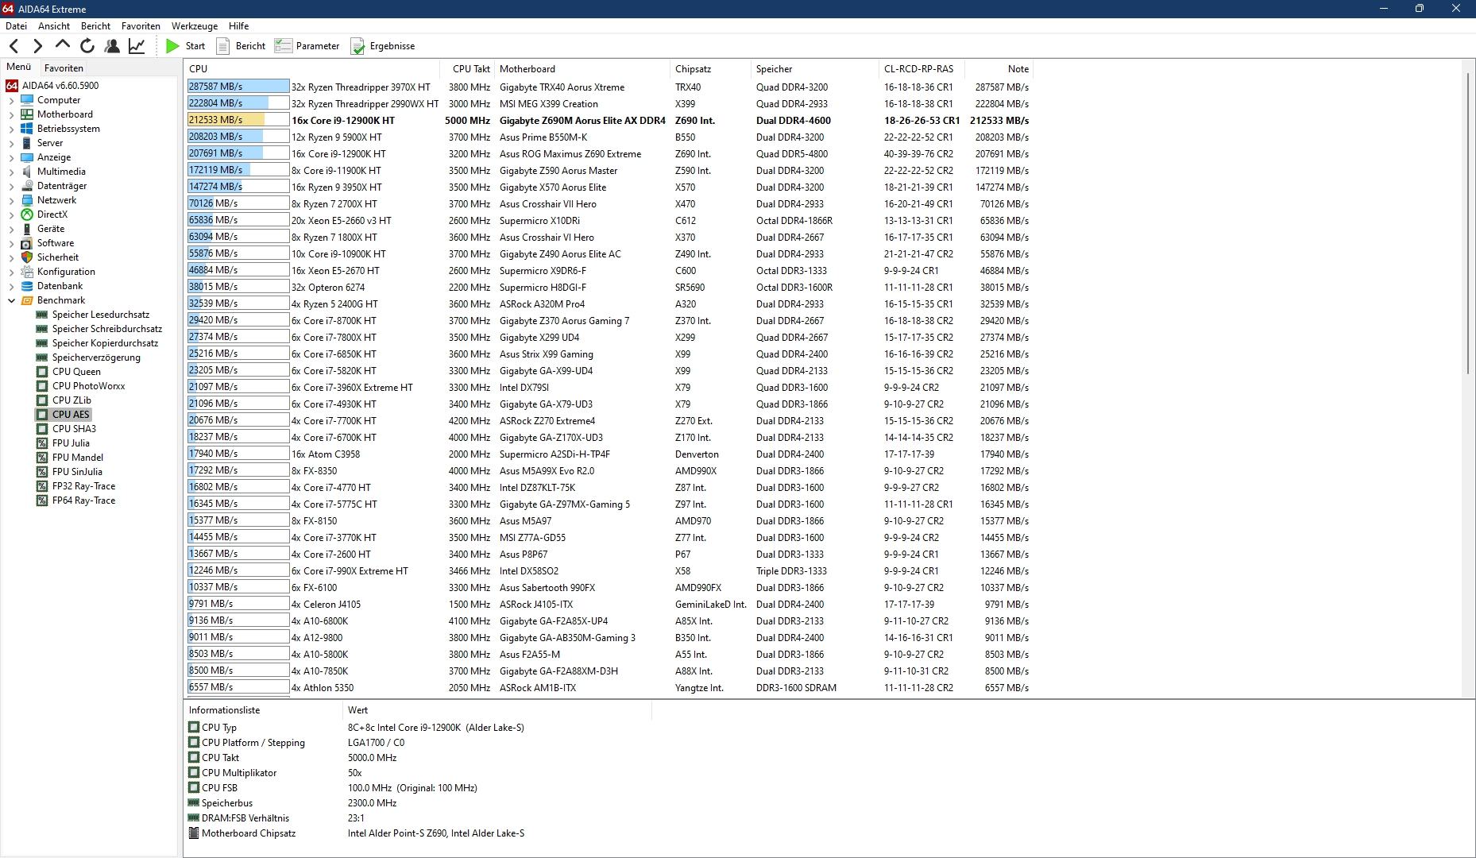Expand the Anzeige tree node

(x=11, y=157)
